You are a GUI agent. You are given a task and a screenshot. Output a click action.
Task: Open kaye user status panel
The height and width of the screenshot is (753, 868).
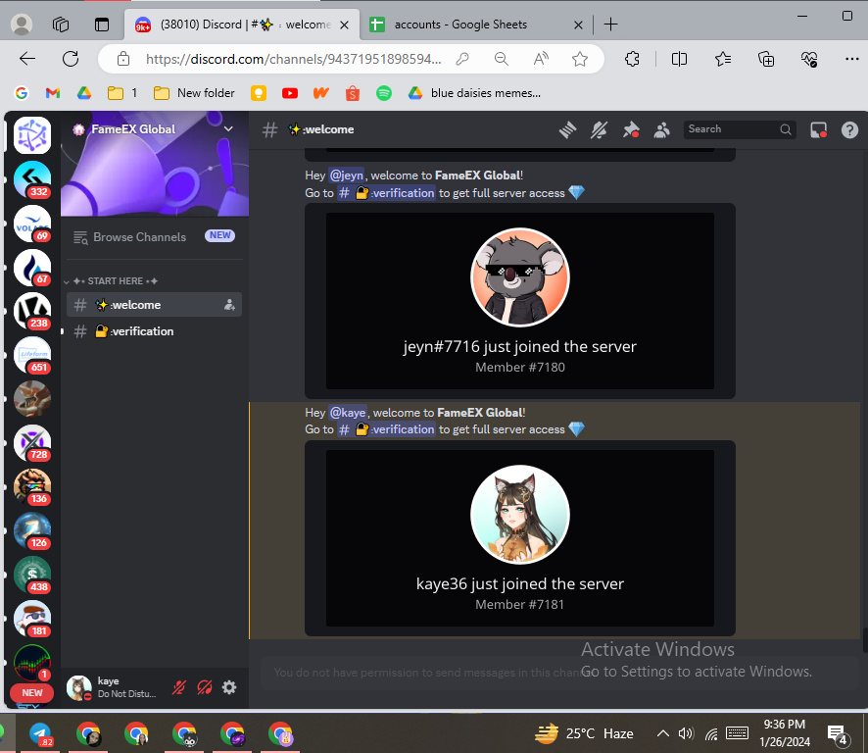(x=113, y=687)
